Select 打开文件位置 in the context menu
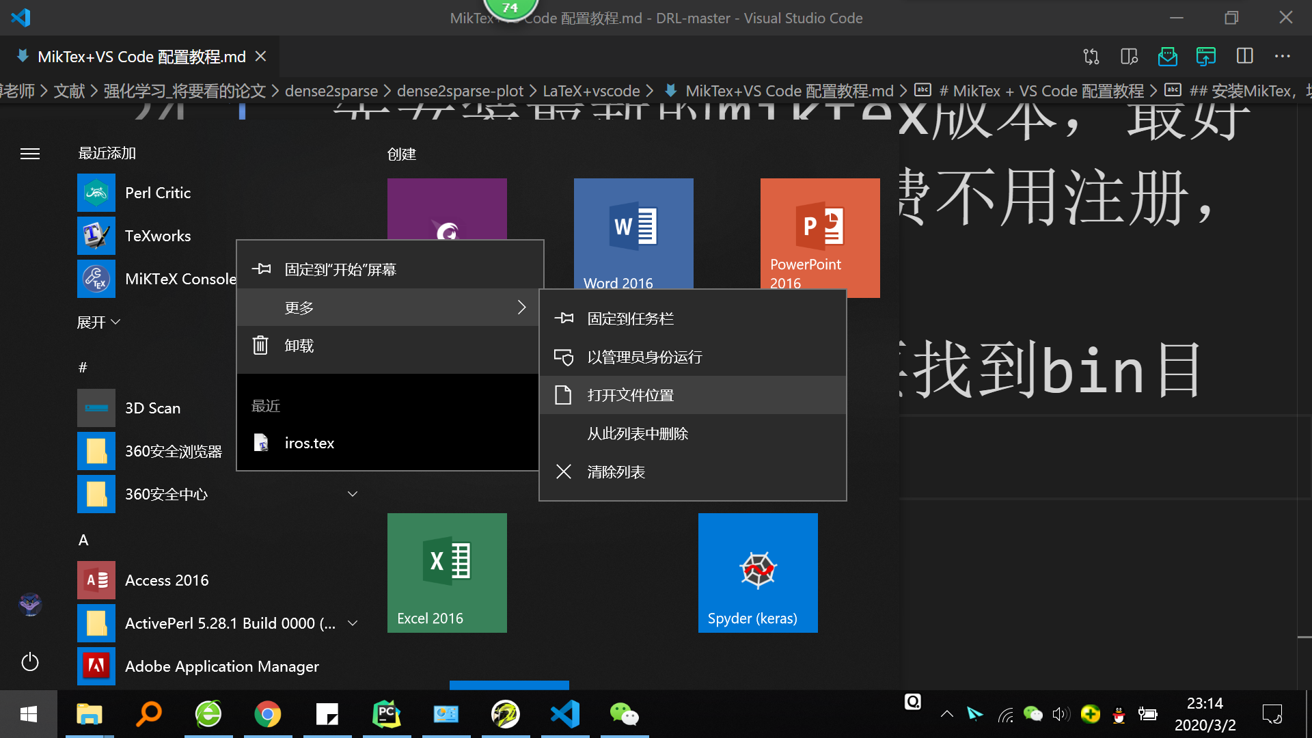Image resolution: width=1312 pixels, height=738 pixels. pos(630,394)
